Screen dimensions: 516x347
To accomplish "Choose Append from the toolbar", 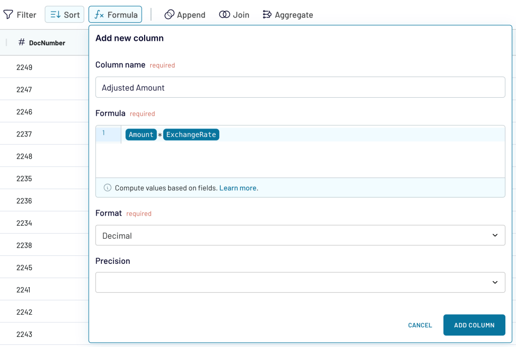I will pyautogui.click(x=185, y=15).
